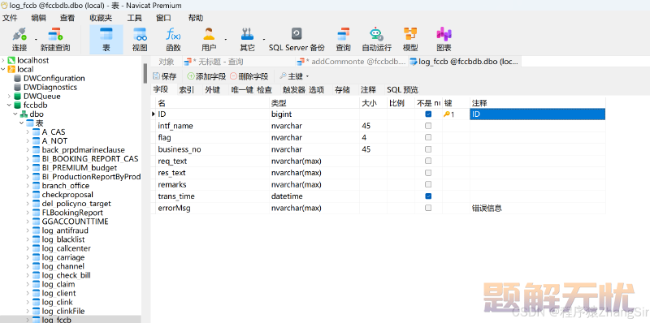Click 删除字段 delete field button
The width and height of the screenshot is (650, 323).
click(249, 76)
